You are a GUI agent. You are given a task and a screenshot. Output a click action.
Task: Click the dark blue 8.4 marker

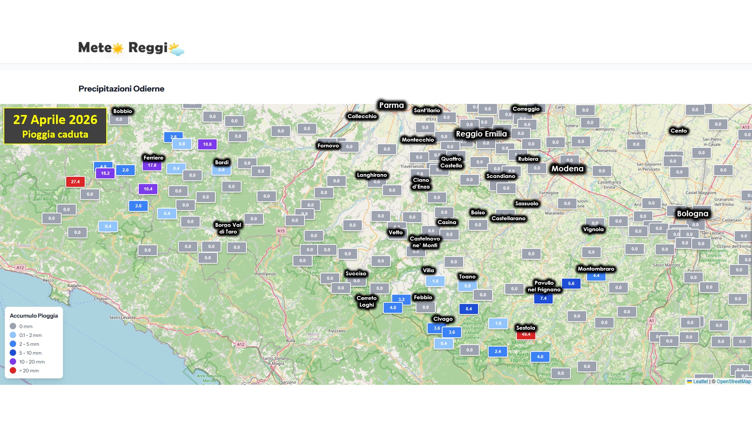(x=469, y=309)
